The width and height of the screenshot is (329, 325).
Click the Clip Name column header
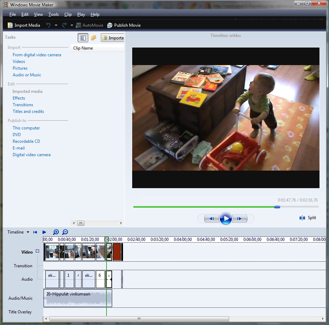(98, 48)
